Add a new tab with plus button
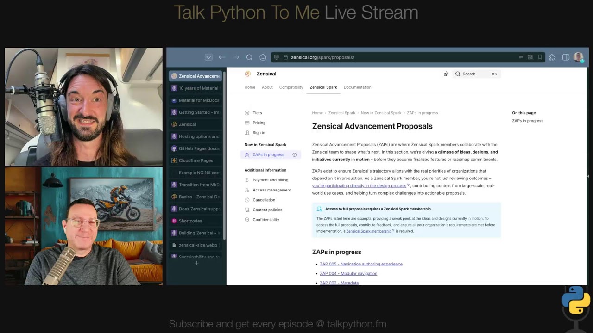The height and width of the screenshot is (333, 593). [196, 263]
